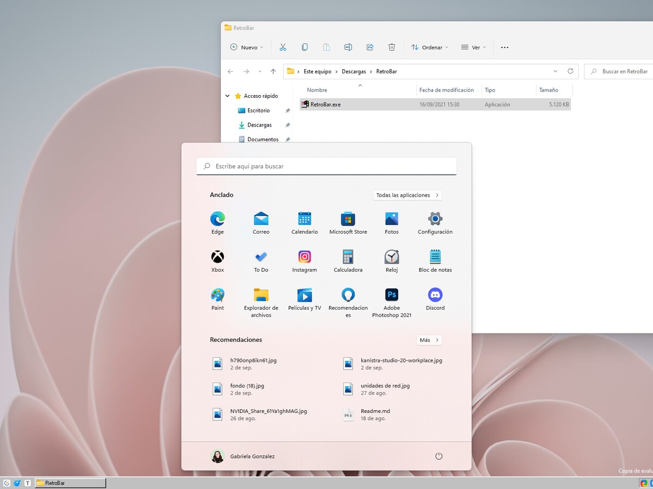Click the Rename icon in Explorer toolbar
Viewport: 653px width, 489px height.
[348, 47]
